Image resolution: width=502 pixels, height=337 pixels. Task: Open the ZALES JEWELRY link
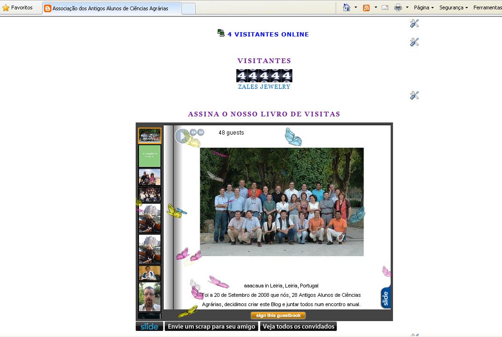(x=264, y=86)
